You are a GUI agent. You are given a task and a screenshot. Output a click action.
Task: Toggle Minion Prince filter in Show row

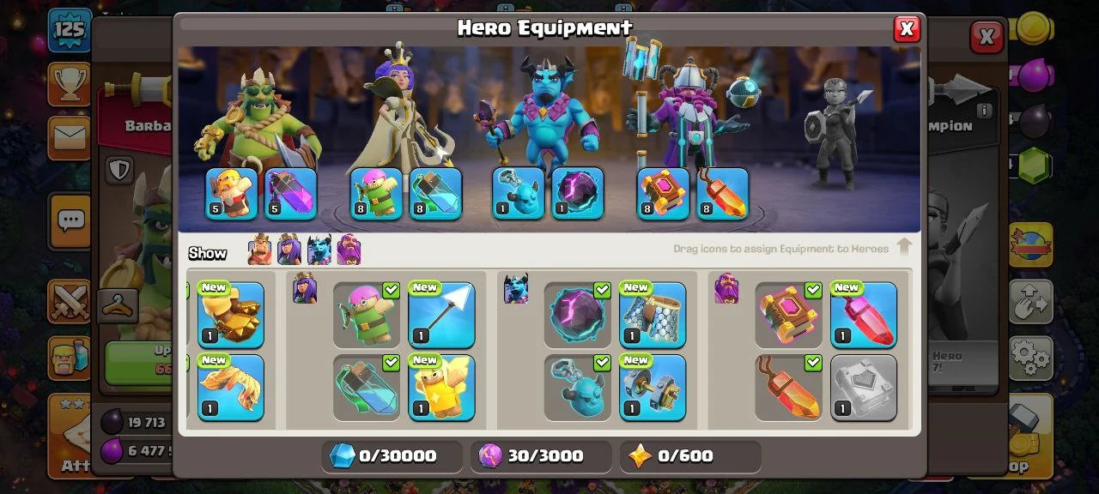tap(319, 250)
